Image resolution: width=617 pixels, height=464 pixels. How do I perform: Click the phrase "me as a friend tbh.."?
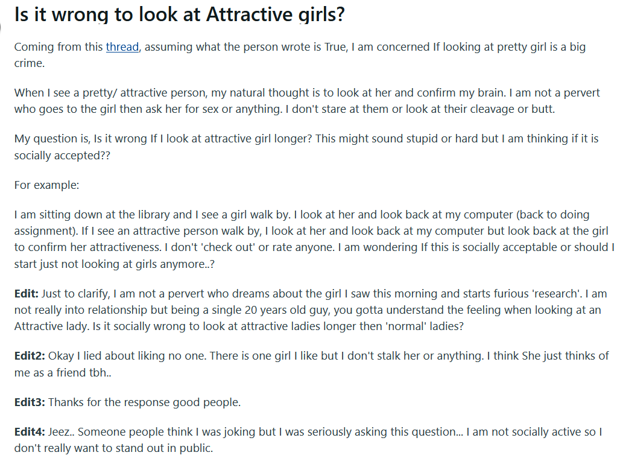tap(63, 373)
